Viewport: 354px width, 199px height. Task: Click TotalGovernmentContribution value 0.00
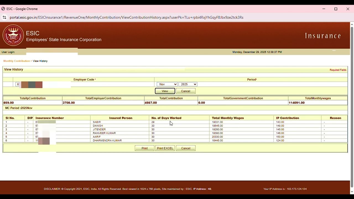pos(202,103)
